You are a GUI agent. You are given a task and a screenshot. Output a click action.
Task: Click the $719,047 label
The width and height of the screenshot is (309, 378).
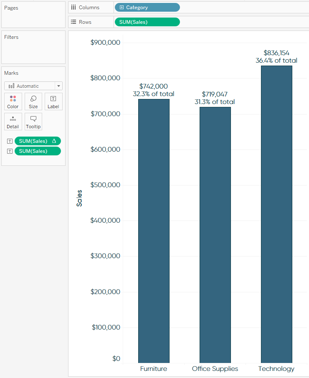coord(215,94)
